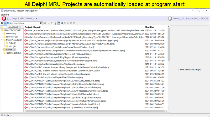Click the eye icon in the toolbar
The width and height of the screenshot is (210, 117).
(65, 23)
